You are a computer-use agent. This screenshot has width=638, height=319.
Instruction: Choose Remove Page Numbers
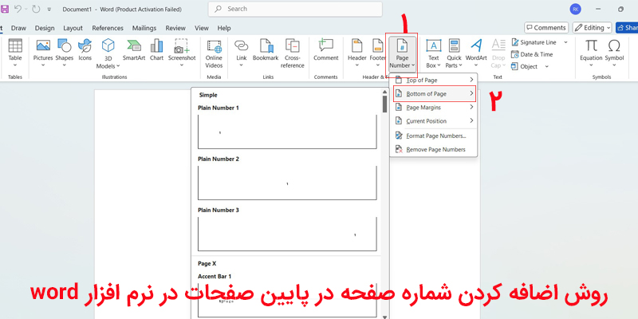[433, 149]
